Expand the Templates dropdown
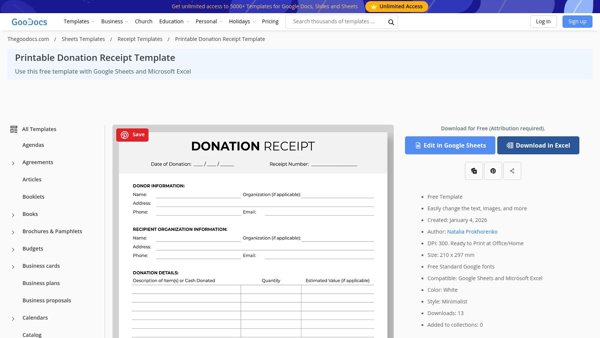 coord(79,21)
